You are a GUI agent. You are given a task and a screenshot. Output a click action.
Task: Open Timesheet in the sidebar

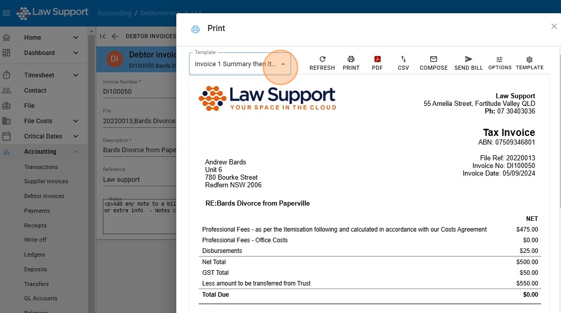click(39, 75)
